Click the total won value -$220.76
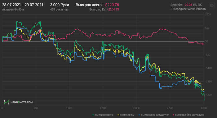The image size is (217, 118). pyautogui.click(x=111, y=5)
